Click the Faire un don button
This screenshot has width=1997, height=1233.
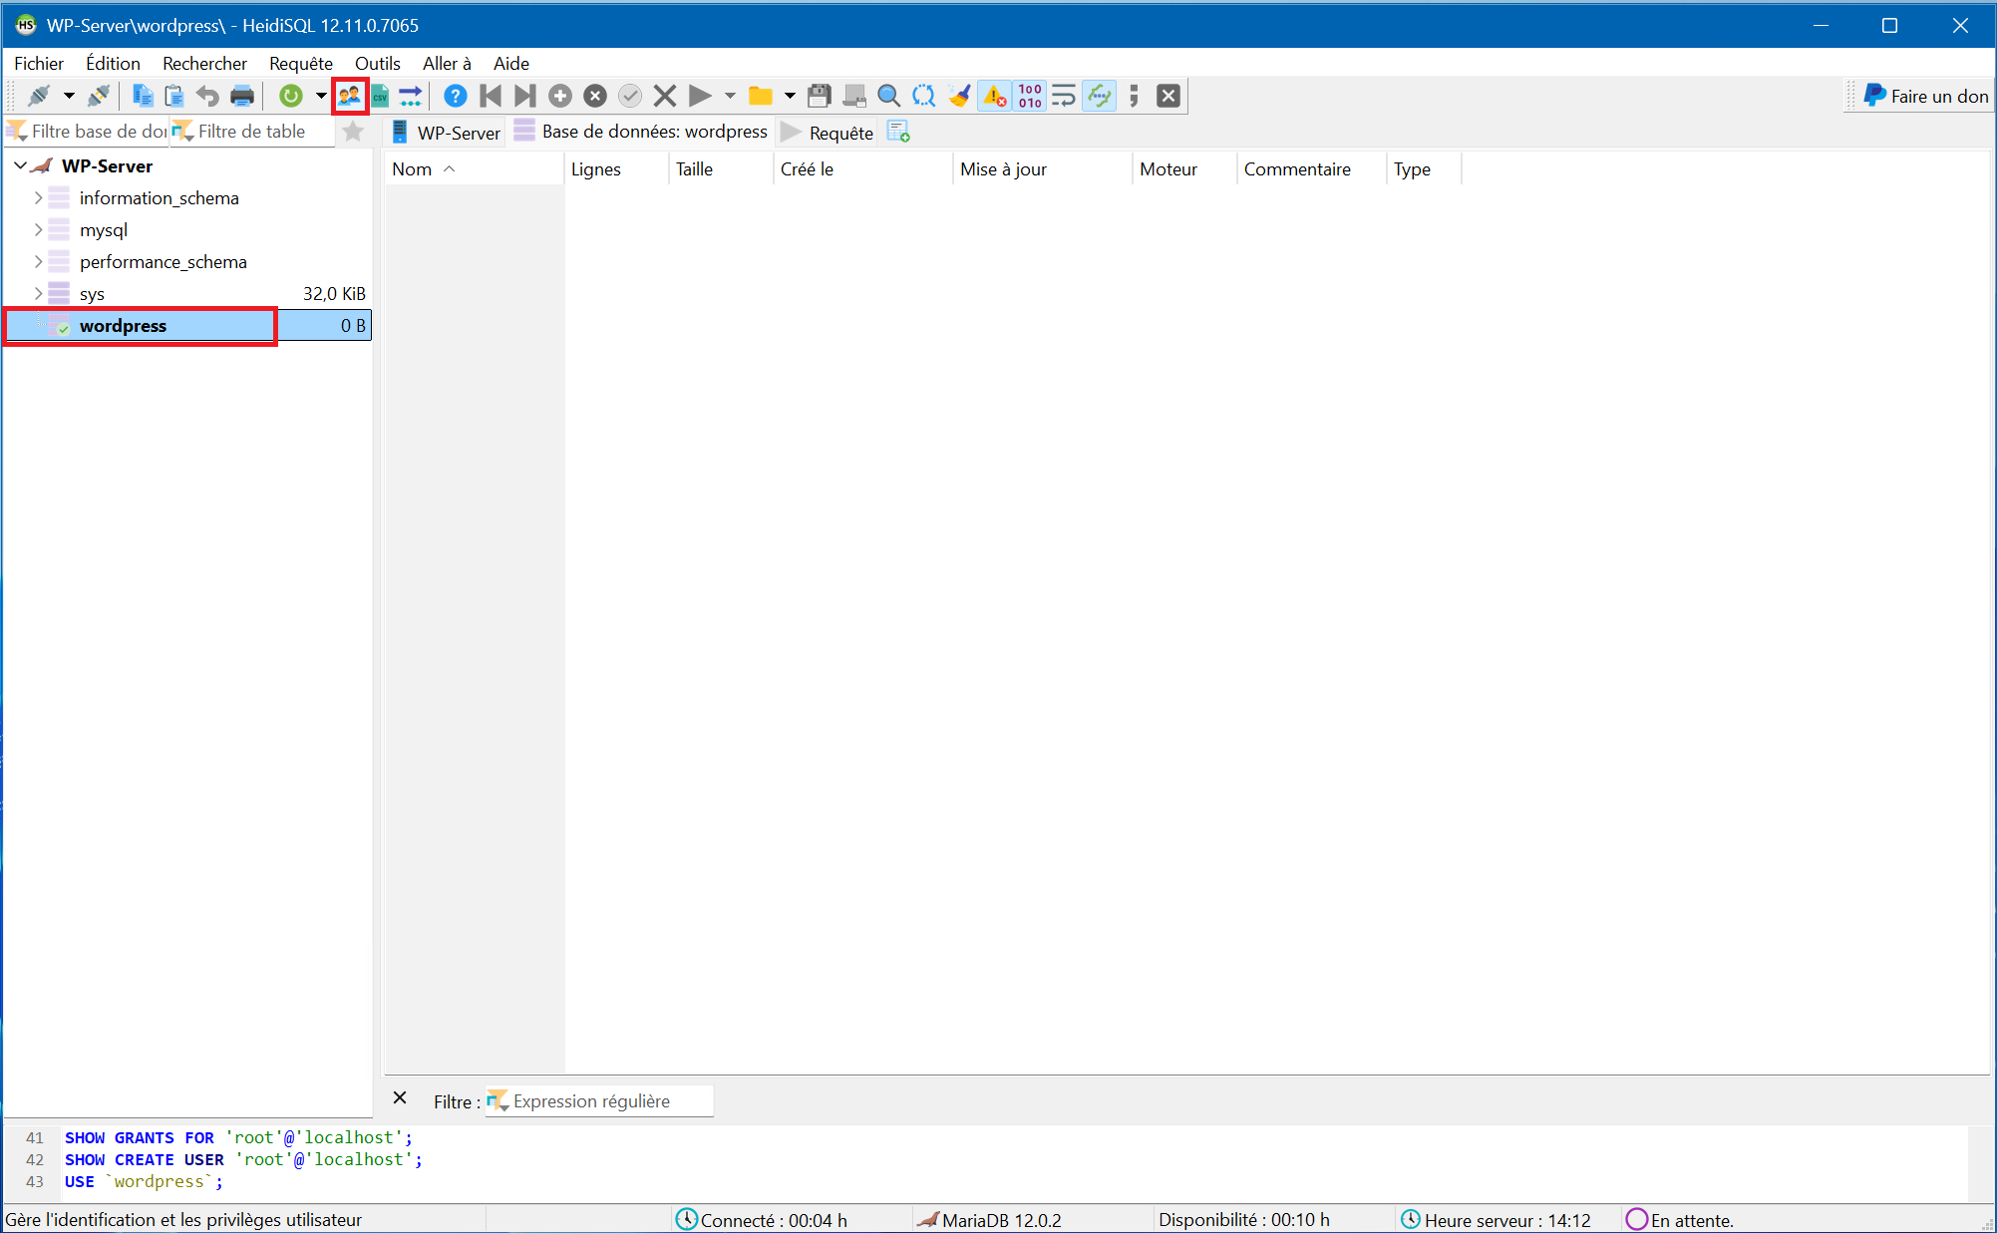(1925, 96)
